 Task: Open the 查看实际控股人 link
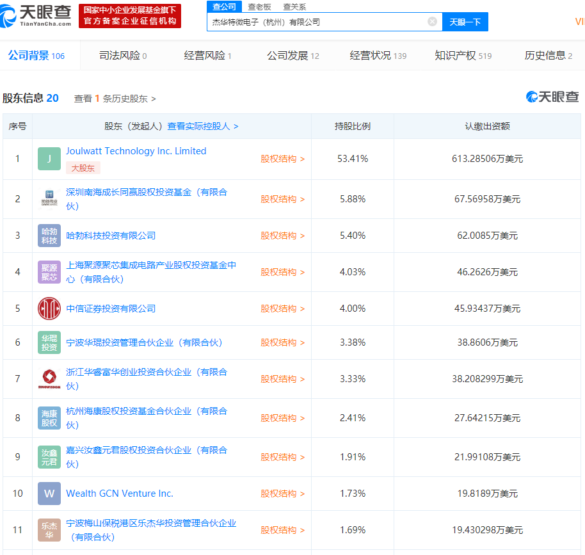pos(202,126)
